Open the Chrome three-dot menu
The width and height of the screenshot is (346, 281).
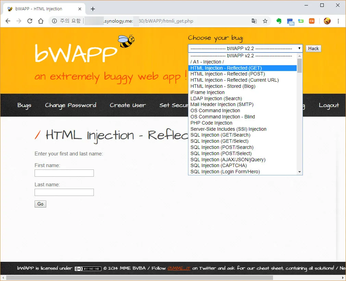(338, 21)
